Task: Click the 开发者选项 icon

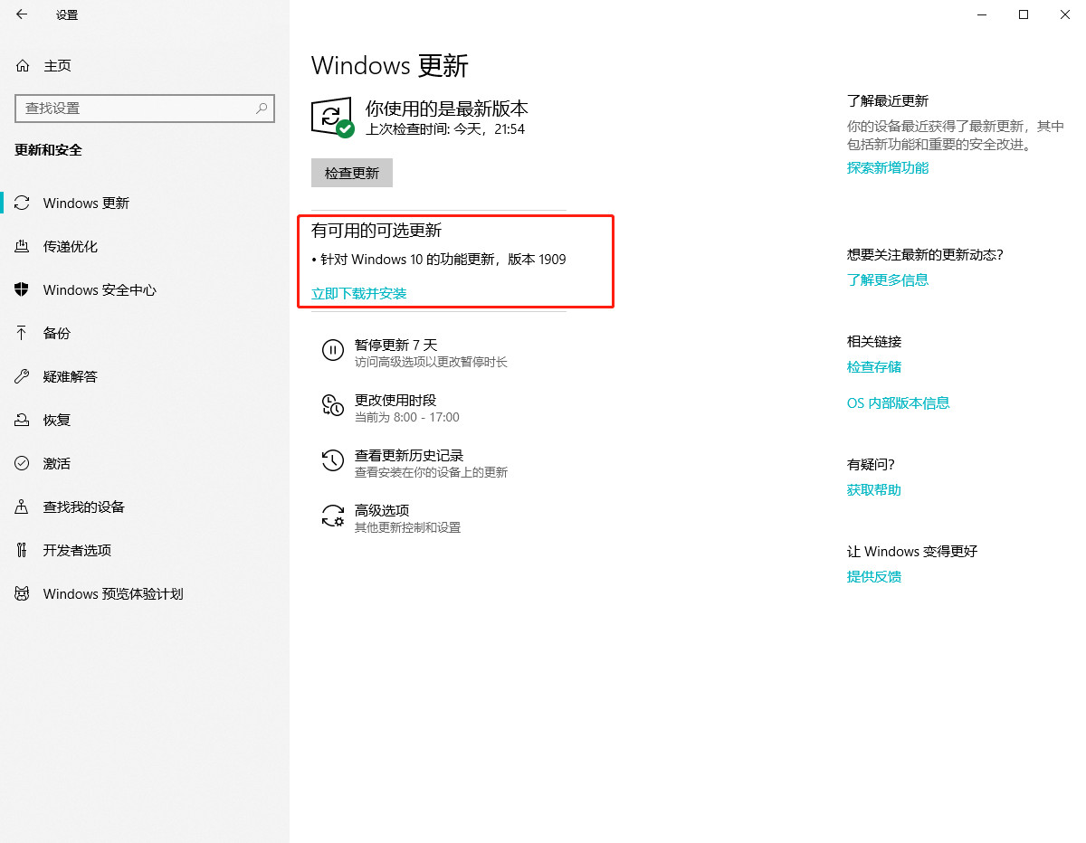Action: tap(21, 550)
